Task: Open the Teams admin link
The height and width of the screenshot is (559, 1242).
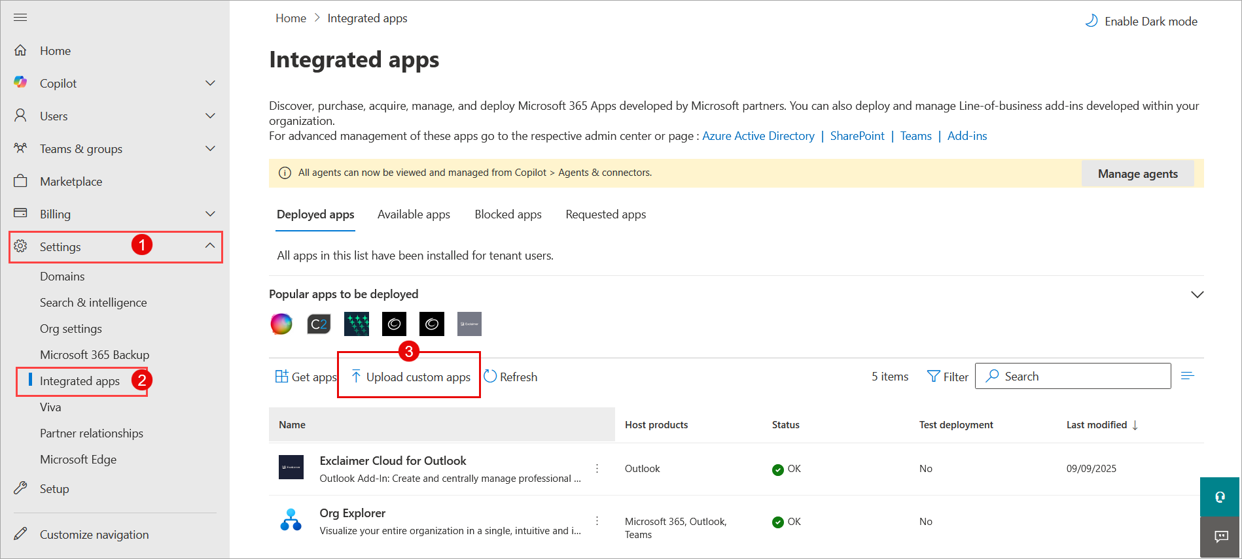Action: point(915,136)
